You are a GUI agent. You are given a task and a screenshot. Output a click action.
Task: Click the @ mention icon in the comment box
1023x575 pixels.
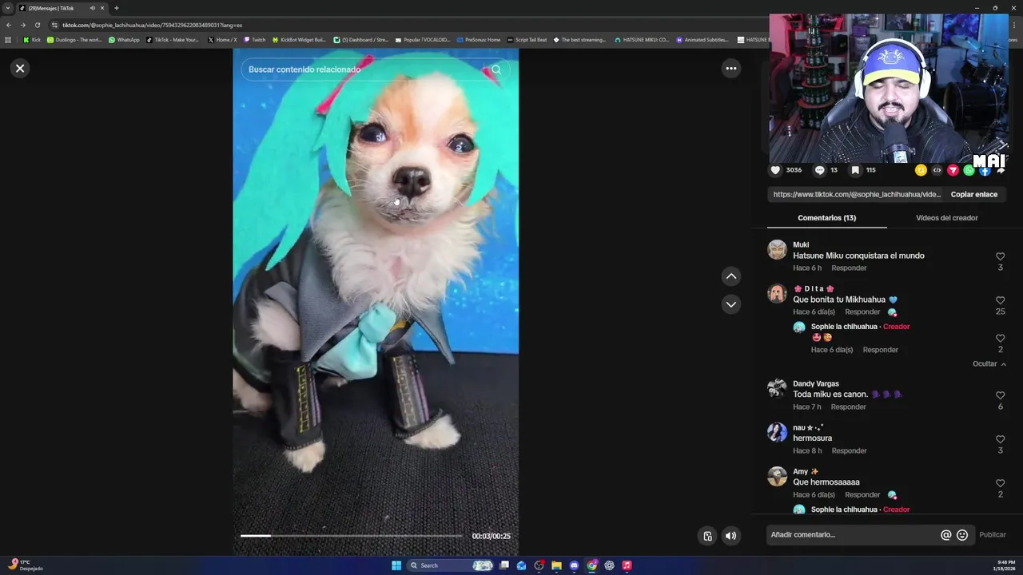point(945,535)
